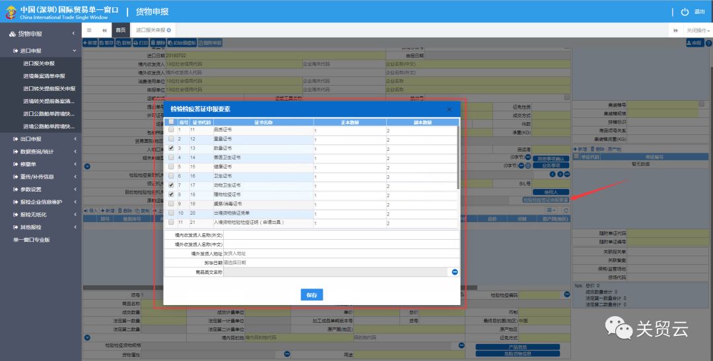Check the 健康证书 row checkbox

click(x=171, y=167)
